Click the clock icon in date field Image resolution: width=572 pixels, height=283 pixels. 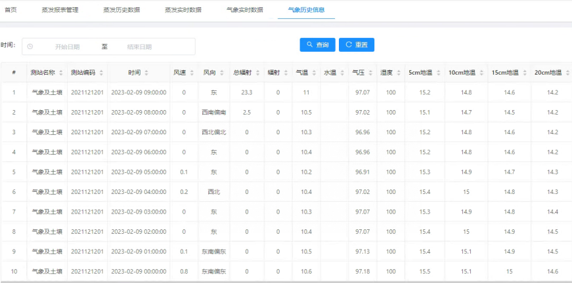click(x=30, y=47)
